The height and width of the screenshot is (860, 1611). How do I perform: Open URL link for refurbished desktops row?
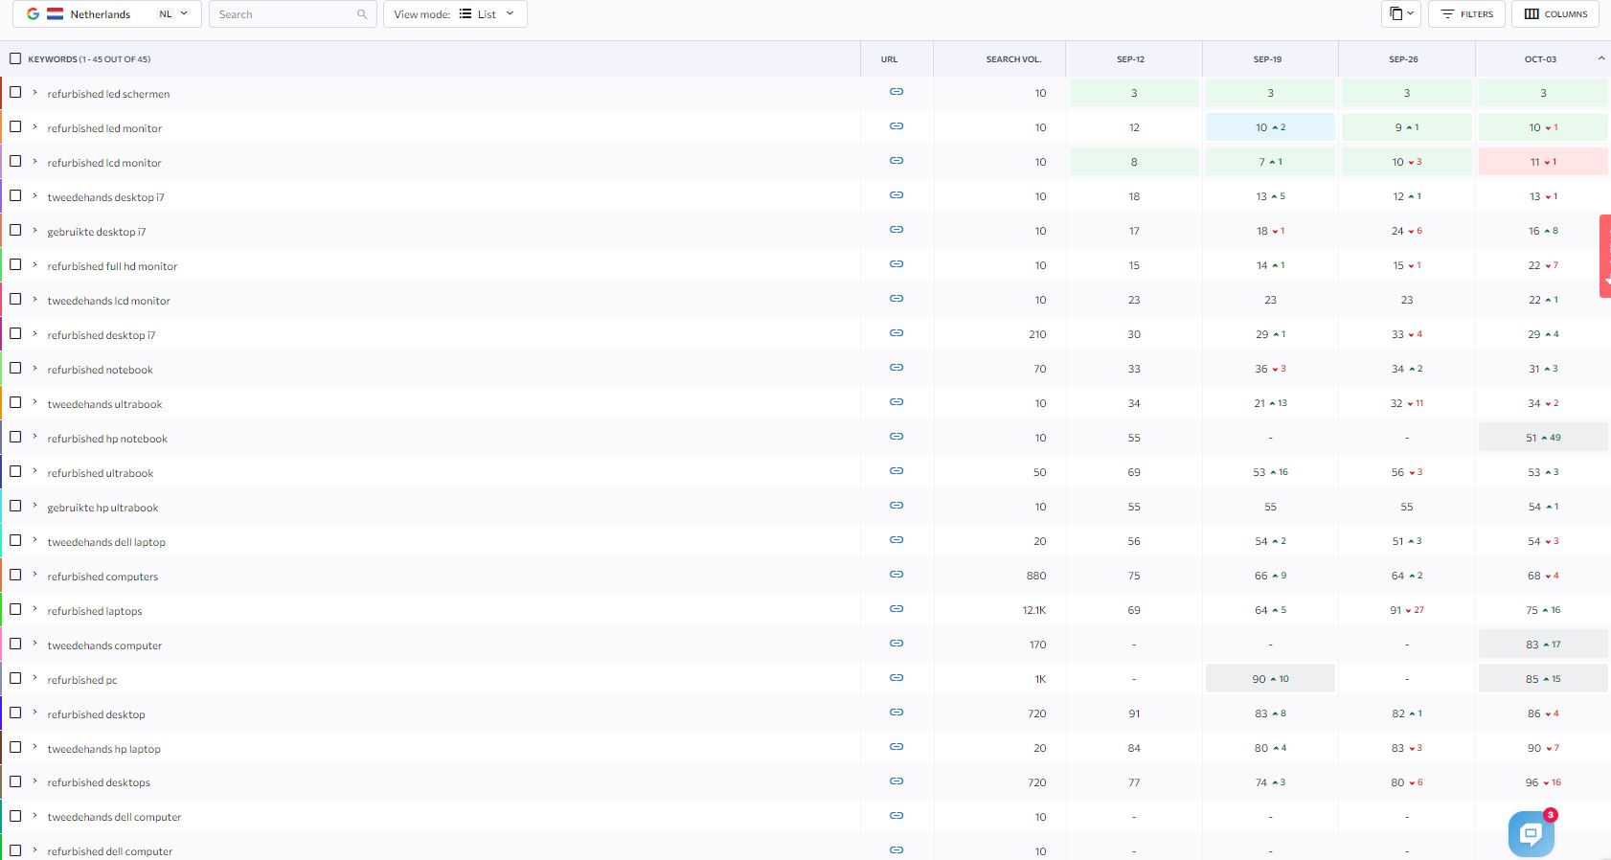point(896,781)
